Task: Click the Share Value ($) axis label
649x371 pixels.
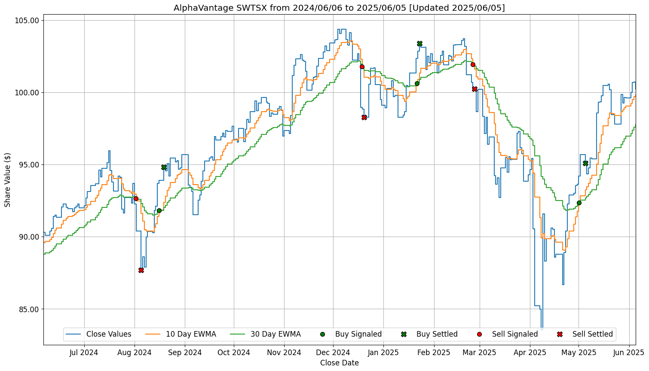Action: [x=8, y=179]
